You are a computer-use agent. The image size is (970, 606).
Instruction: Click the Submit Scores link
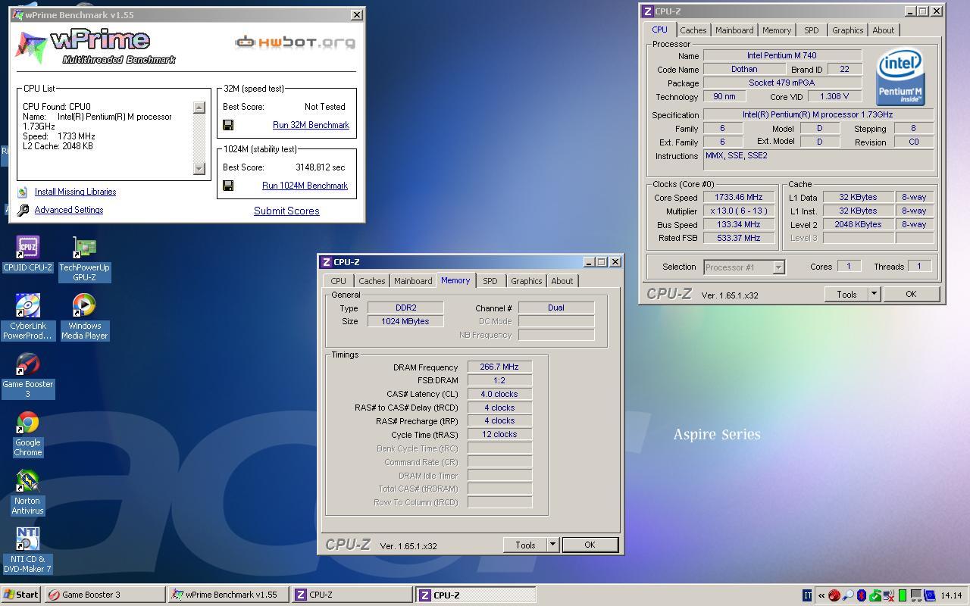286,211
